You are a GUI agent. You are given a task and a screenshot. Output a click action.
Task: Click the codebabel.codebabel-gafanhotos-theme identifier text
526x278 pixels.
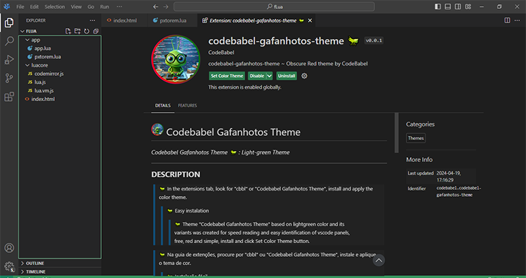point(458,191)
